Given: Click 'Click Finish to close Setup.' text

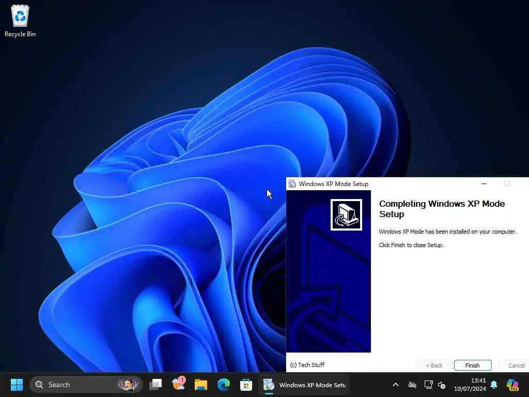Looking at the screenshot, I should click(x=411, y=245).
